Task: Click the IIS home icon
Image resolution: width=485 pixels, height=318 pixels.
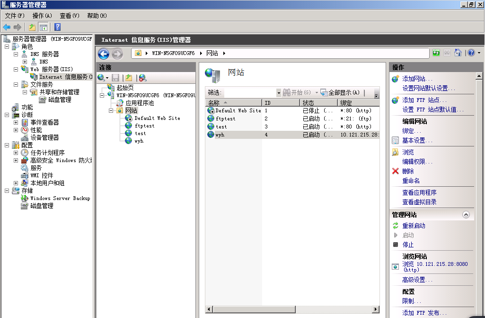Action: [x=458, y=53]
